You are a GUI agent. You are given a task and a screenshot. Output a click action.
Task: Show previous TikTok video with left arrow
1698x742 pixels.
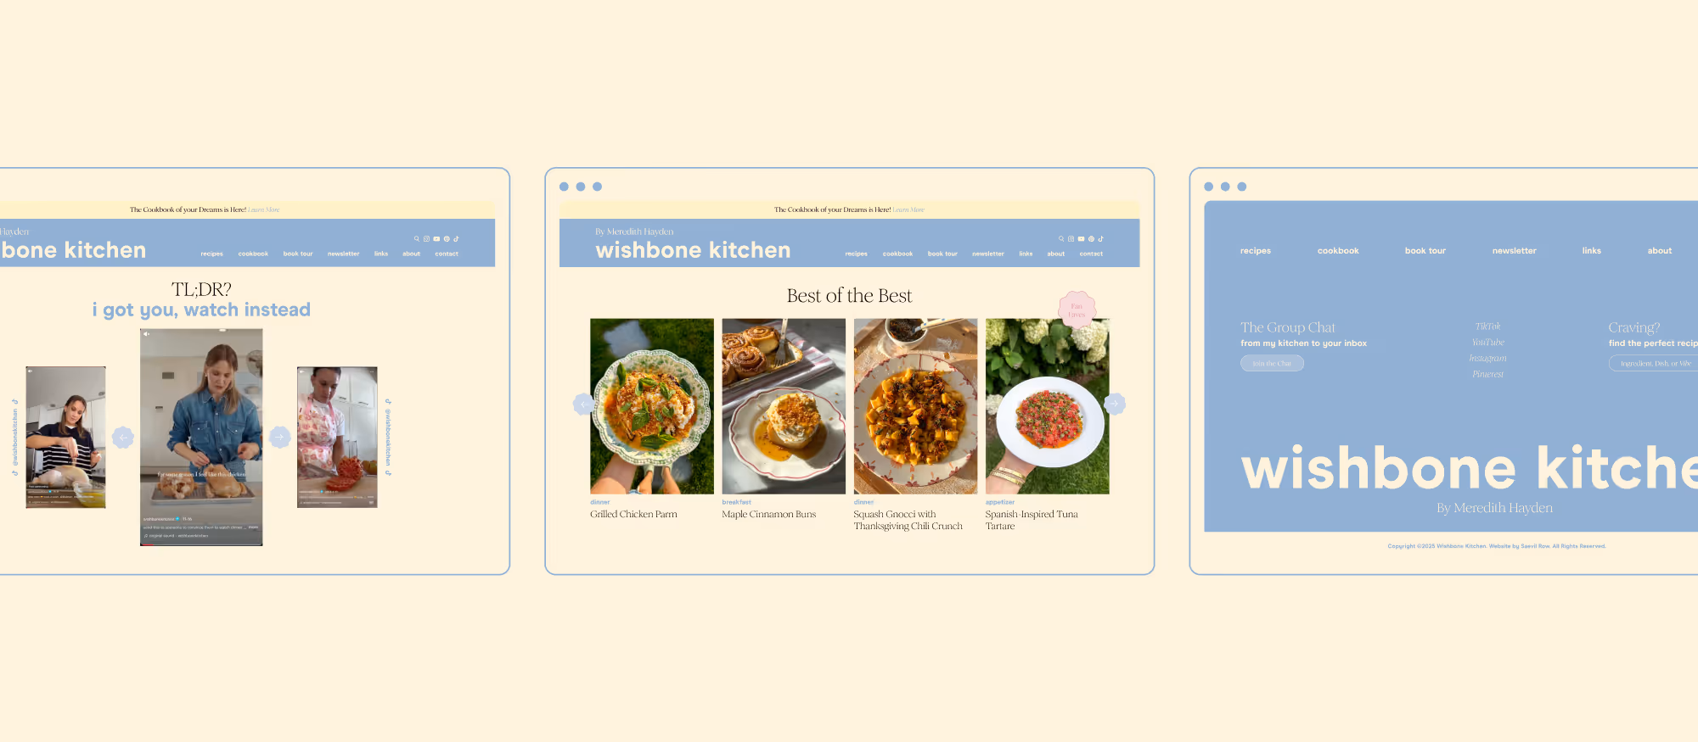[x=123, y=437]
